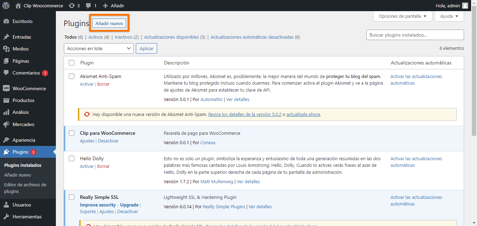
Task: Delete Akismet via Borrar link
Action: point(103,84)
